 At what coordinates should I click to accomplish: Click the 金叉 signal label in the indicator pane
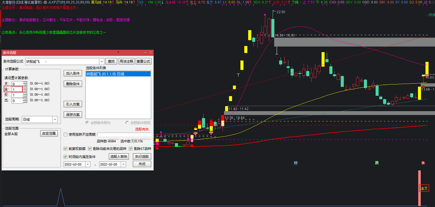pyautogui.click(x=424, y=188)
